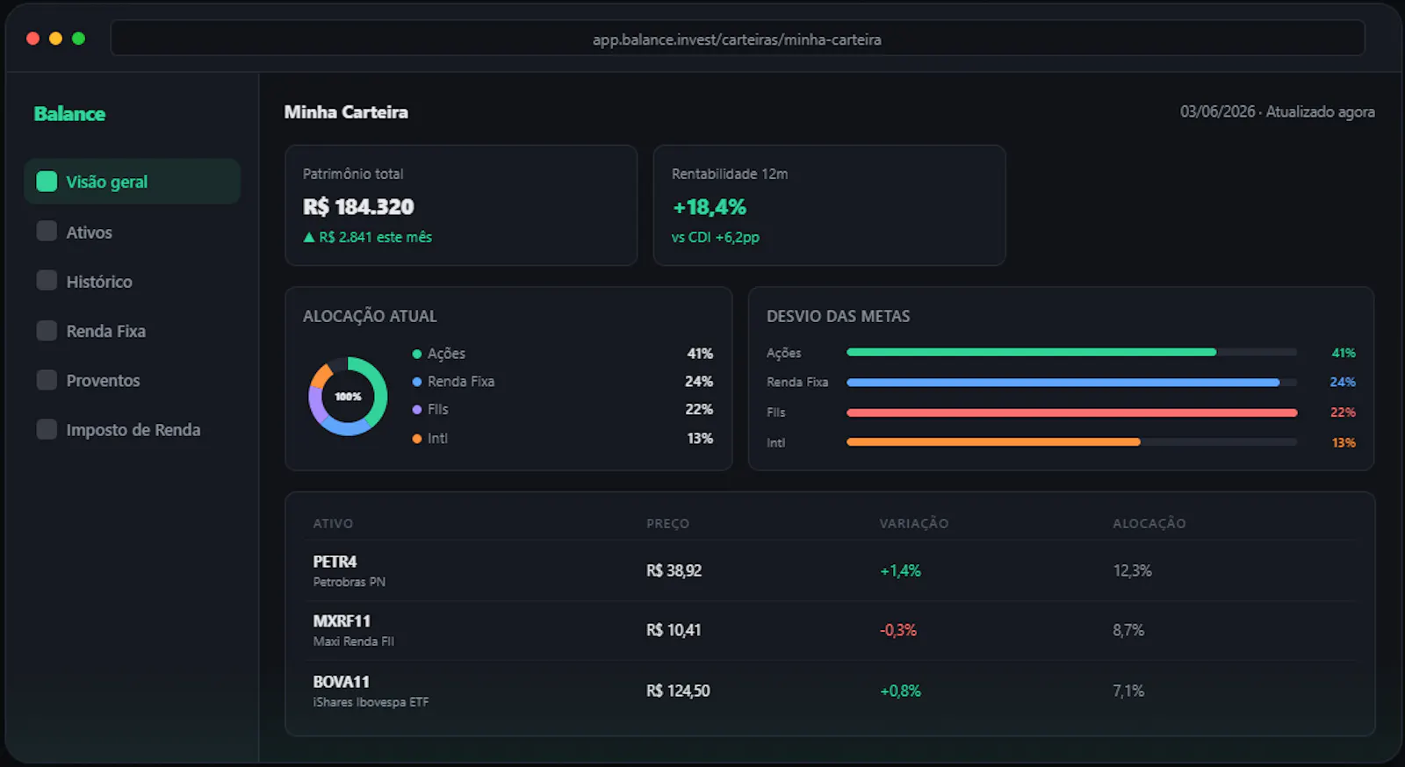Click the -0,3% variation value

pos(898,630)
